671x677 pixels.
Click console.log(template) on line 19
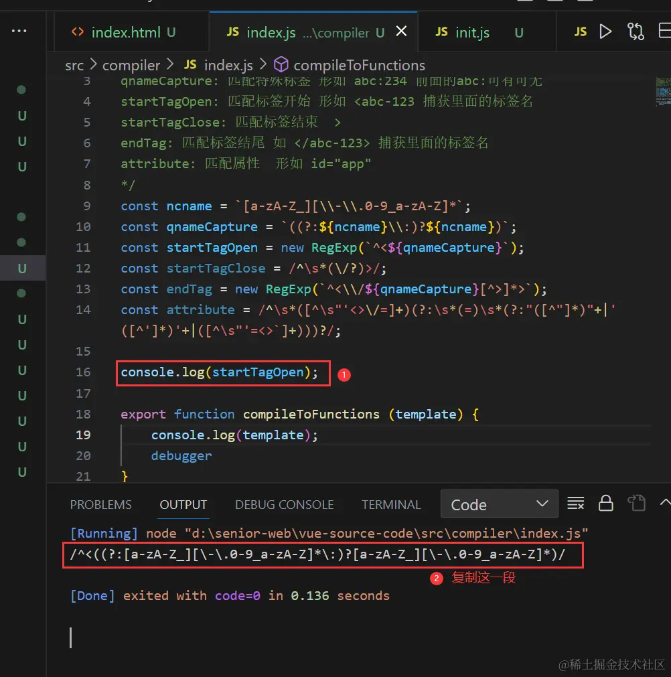(x=234, y=435)
